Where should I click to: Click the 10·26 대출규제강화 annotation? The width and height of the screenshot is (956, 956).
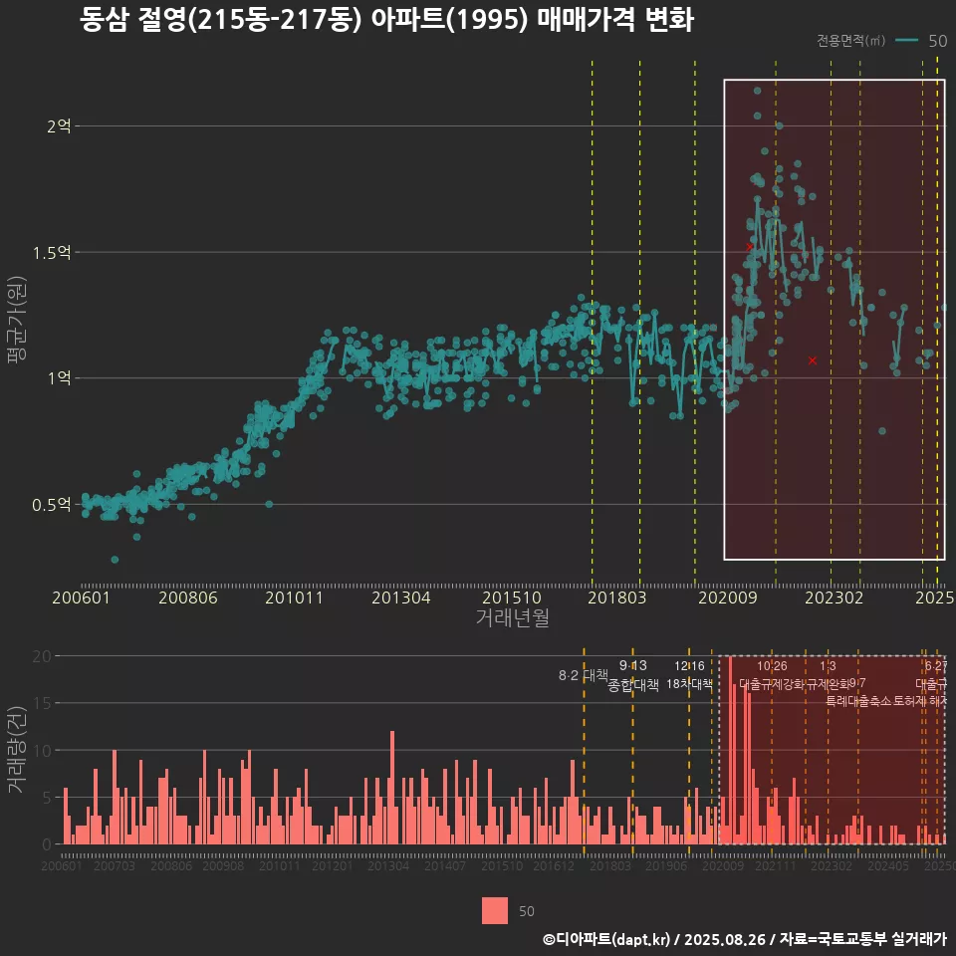click(772, 675)
